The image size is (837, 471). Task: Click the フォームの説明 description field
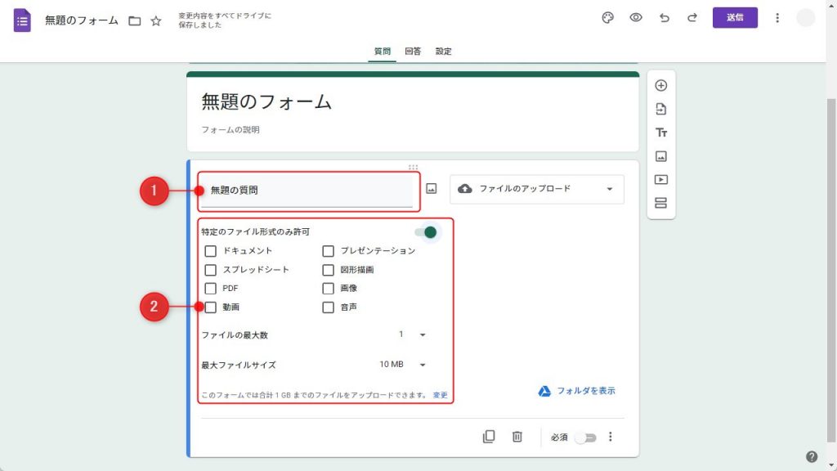[x=231, y=130]
